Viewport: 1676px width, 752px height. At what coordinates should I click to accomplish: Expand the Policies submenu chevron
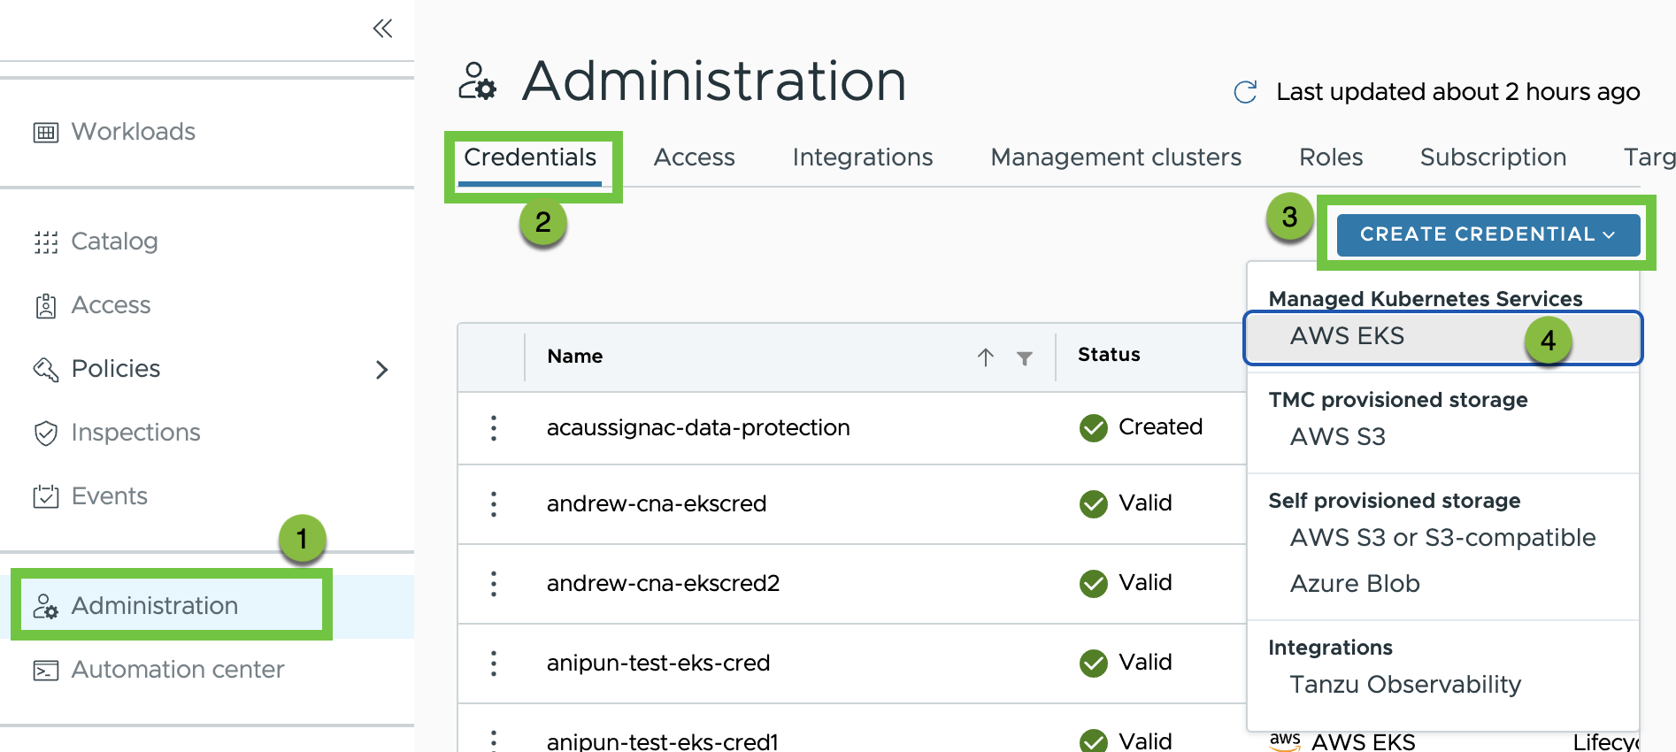pyautogui.click(x=381, y=370)
